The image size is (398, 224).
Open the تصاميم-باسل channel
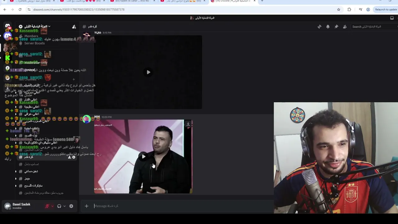[31, 164]
